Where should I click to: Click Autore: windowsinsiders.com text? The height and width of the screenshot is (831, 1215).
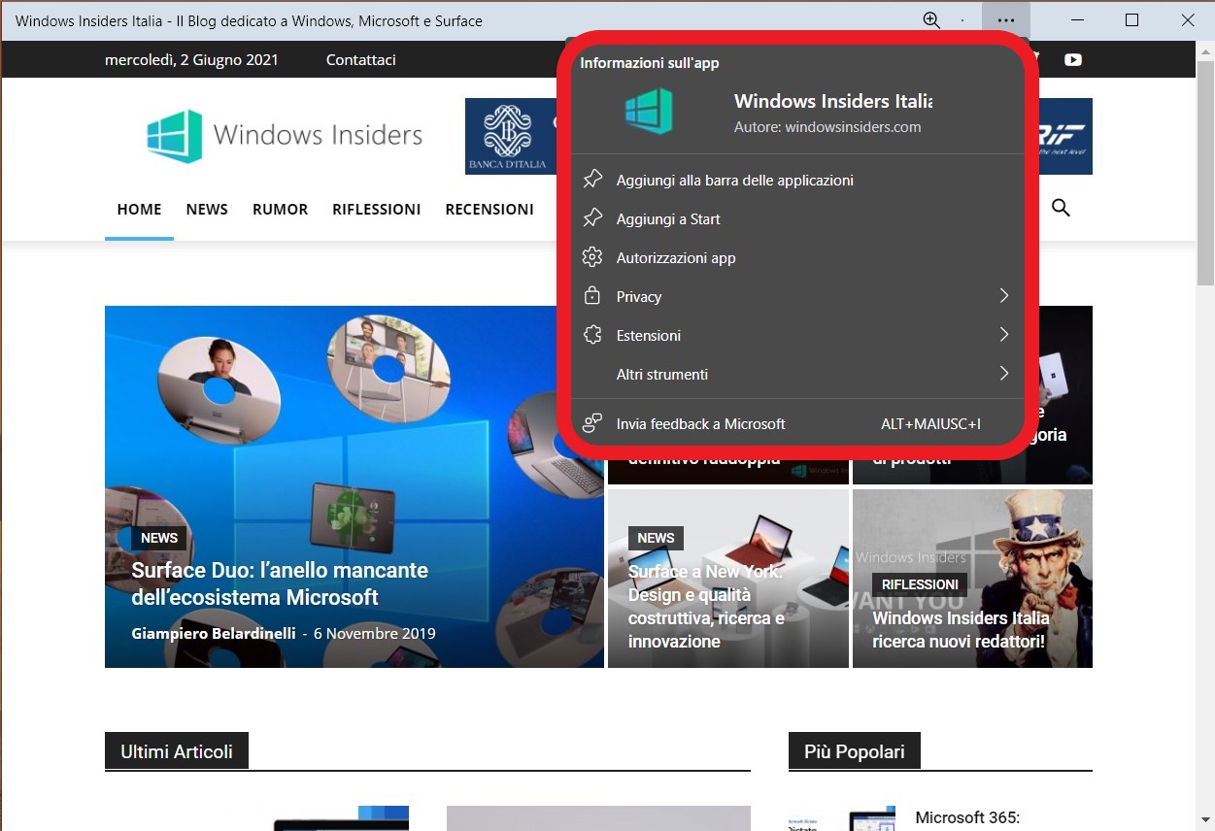[827, 126]
